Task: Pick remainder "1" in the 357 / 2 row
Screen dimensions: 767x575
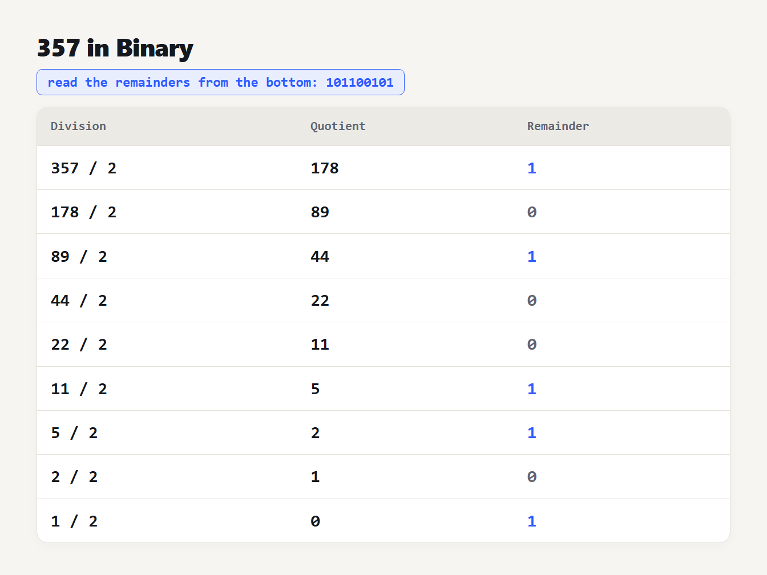Action: tap(532, 168)
